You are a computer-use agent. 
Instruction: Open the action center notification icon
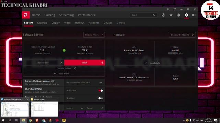(x=216, y=120)
